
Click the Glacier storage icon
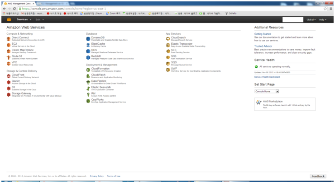(9, 82)
